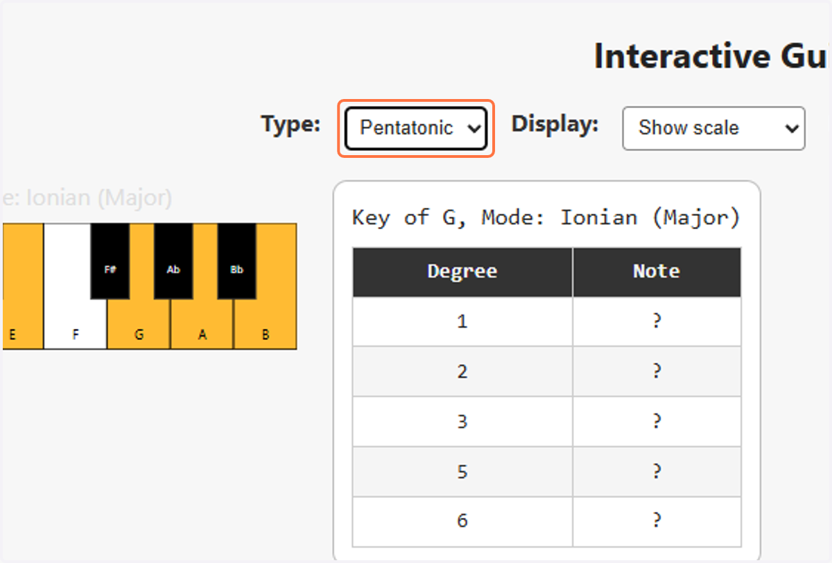Image resolution: width=832 pixels, height=563 pixels.
Task: Play the F# black piano key
Action: (x=110, y=261)
